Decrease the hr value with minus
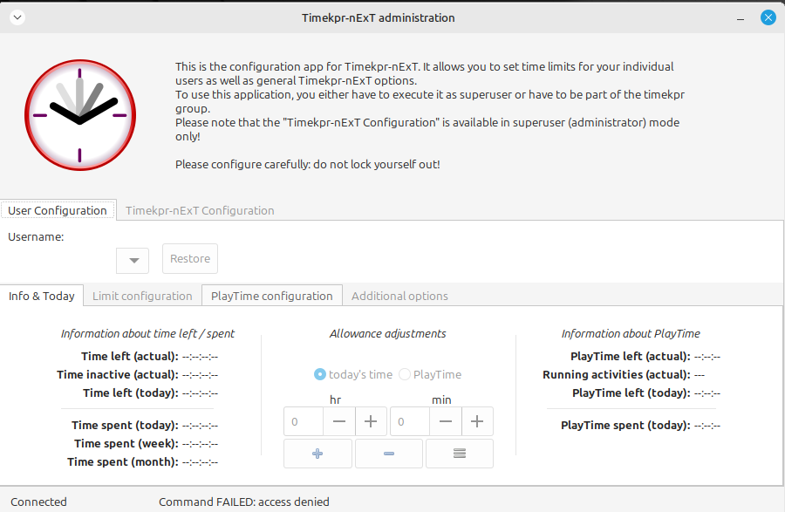Viewport: 785px width, 512px height. (339, 421)
